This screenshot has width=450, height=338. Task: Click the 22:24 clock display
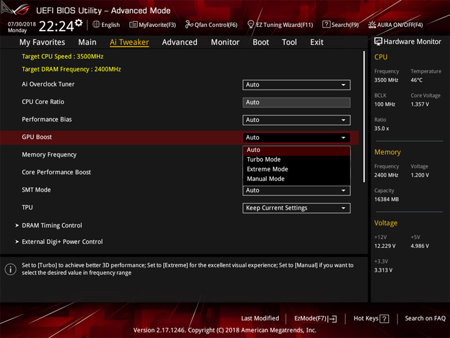pyautogui.click(x=56, y=26)
